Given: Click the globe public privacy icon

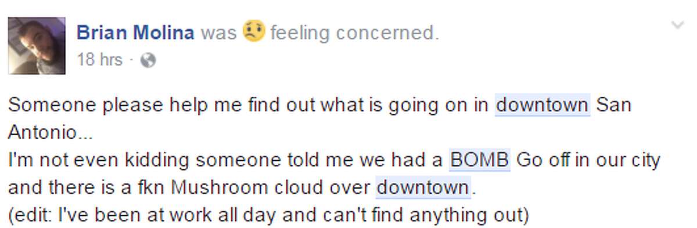Looking at the screenshot, I should [149, 60].
